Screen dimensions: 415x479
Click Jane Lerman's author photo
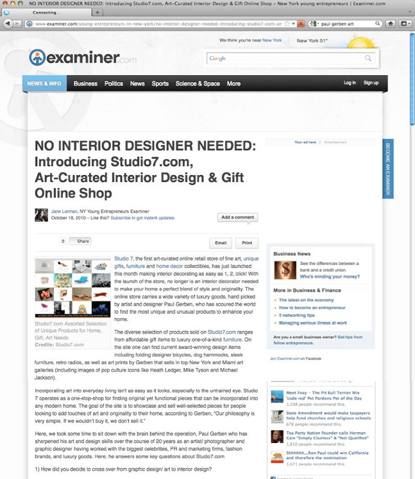[41, 215]
